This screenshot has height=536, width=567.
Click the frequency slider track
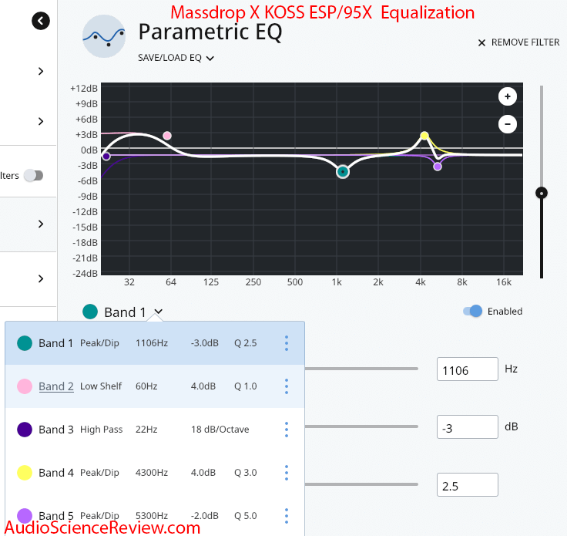361,369
